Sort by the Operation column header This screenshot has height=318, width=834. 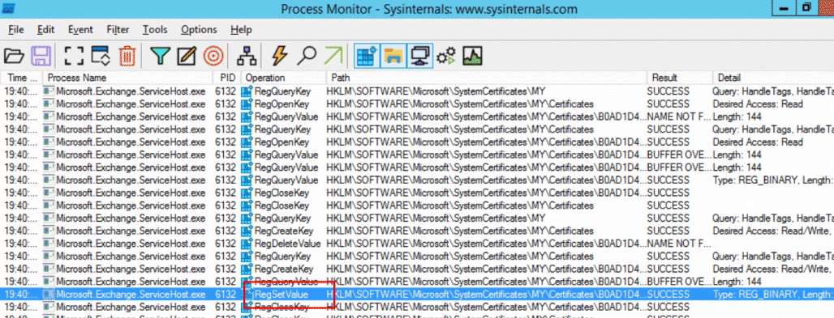283,78
